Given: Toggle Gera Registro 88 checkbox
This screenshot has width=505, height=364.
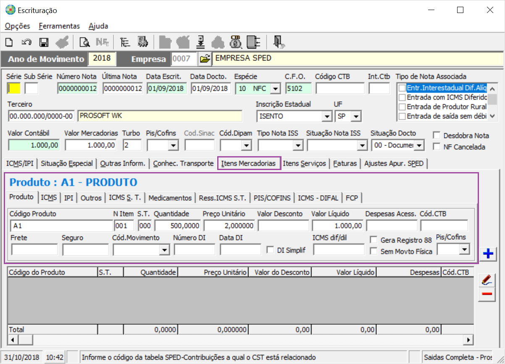Looking at the screenshot, I should tap(373, 240).
